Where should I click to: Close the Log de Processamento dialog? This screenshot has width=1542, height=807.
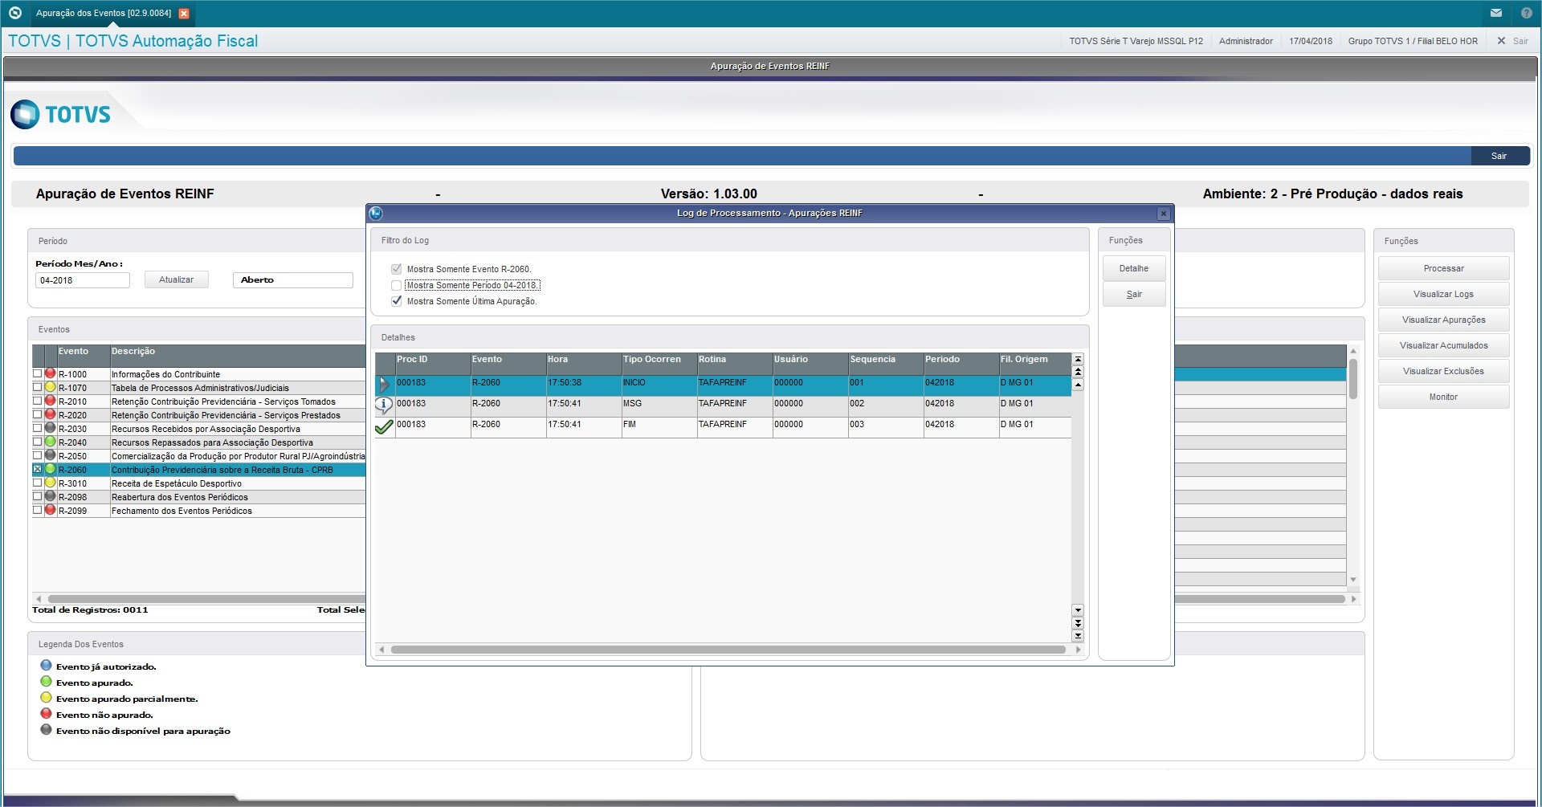1163,214
